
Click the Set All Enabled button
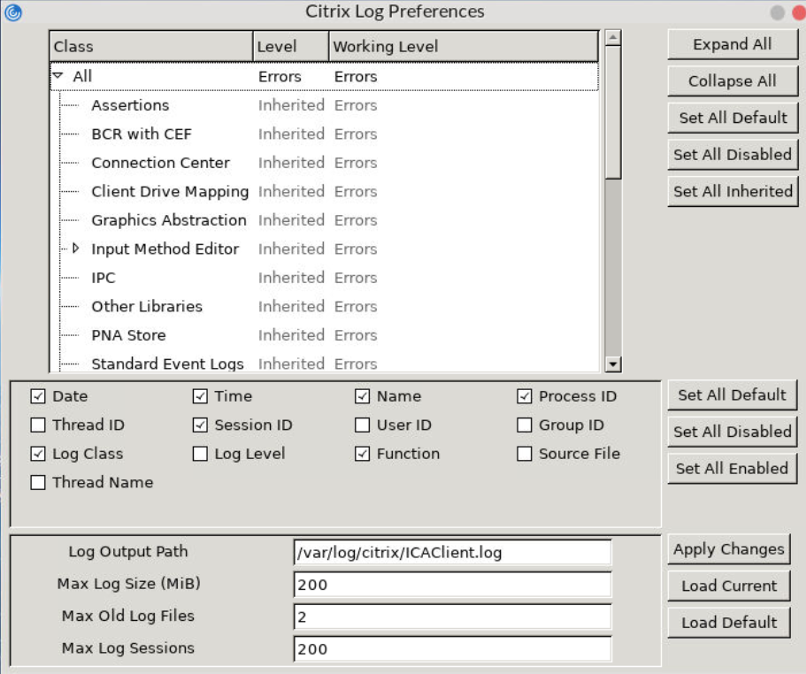(x=732, y=469)
